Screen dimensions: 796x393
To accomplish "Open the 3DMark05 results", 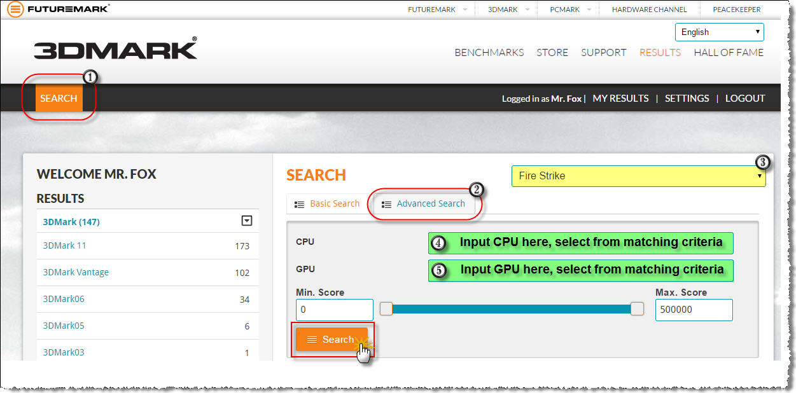I will 64,326.
